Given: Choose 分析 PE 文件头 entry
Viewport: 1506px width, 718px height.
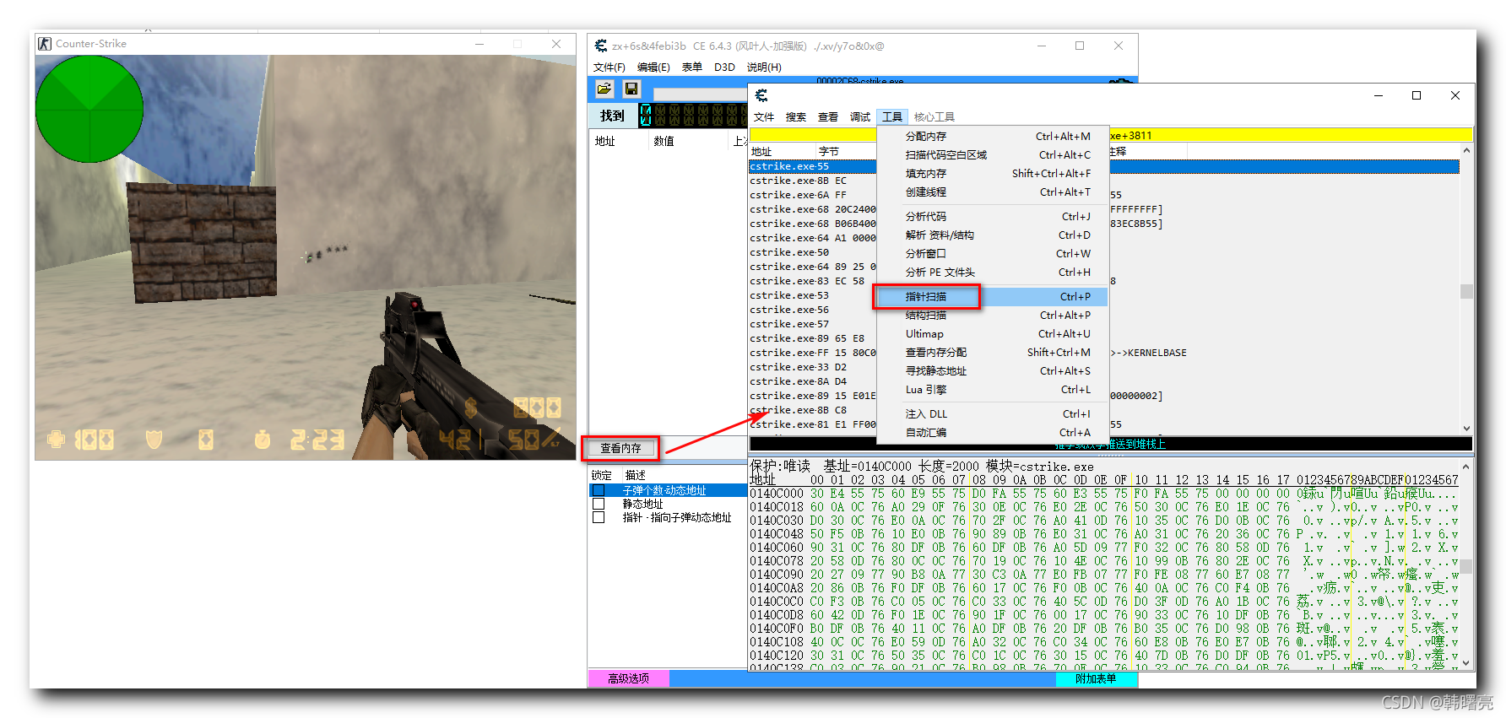Looking at the screenshot, I should tap(993, 272).
